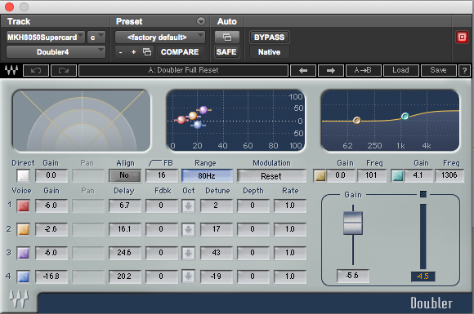
Task: Click teal high-band EQ graph marker
Action: 405,116
